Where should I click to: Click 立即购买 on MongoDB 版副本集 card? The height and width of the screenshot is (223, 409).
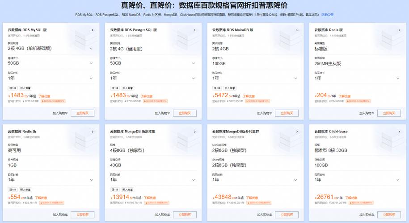click(x=185, y=215)
